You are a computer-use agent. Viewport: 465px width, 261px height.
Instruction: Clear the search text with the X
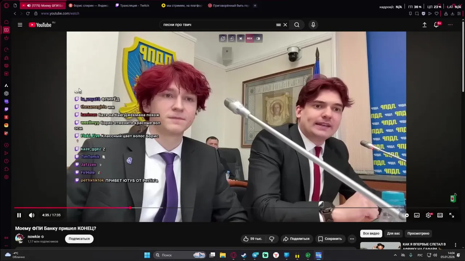point(285,25)
